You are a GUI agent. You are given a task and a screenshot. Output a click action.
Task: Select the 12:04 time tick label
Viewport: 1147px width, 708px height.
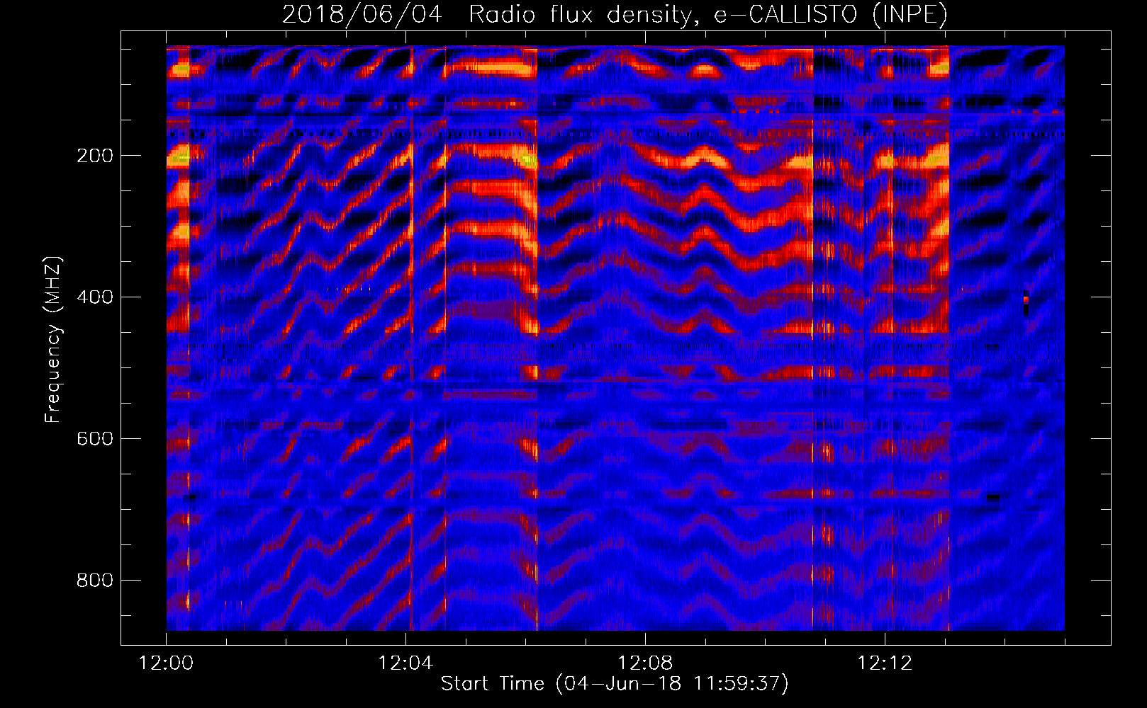405,663
